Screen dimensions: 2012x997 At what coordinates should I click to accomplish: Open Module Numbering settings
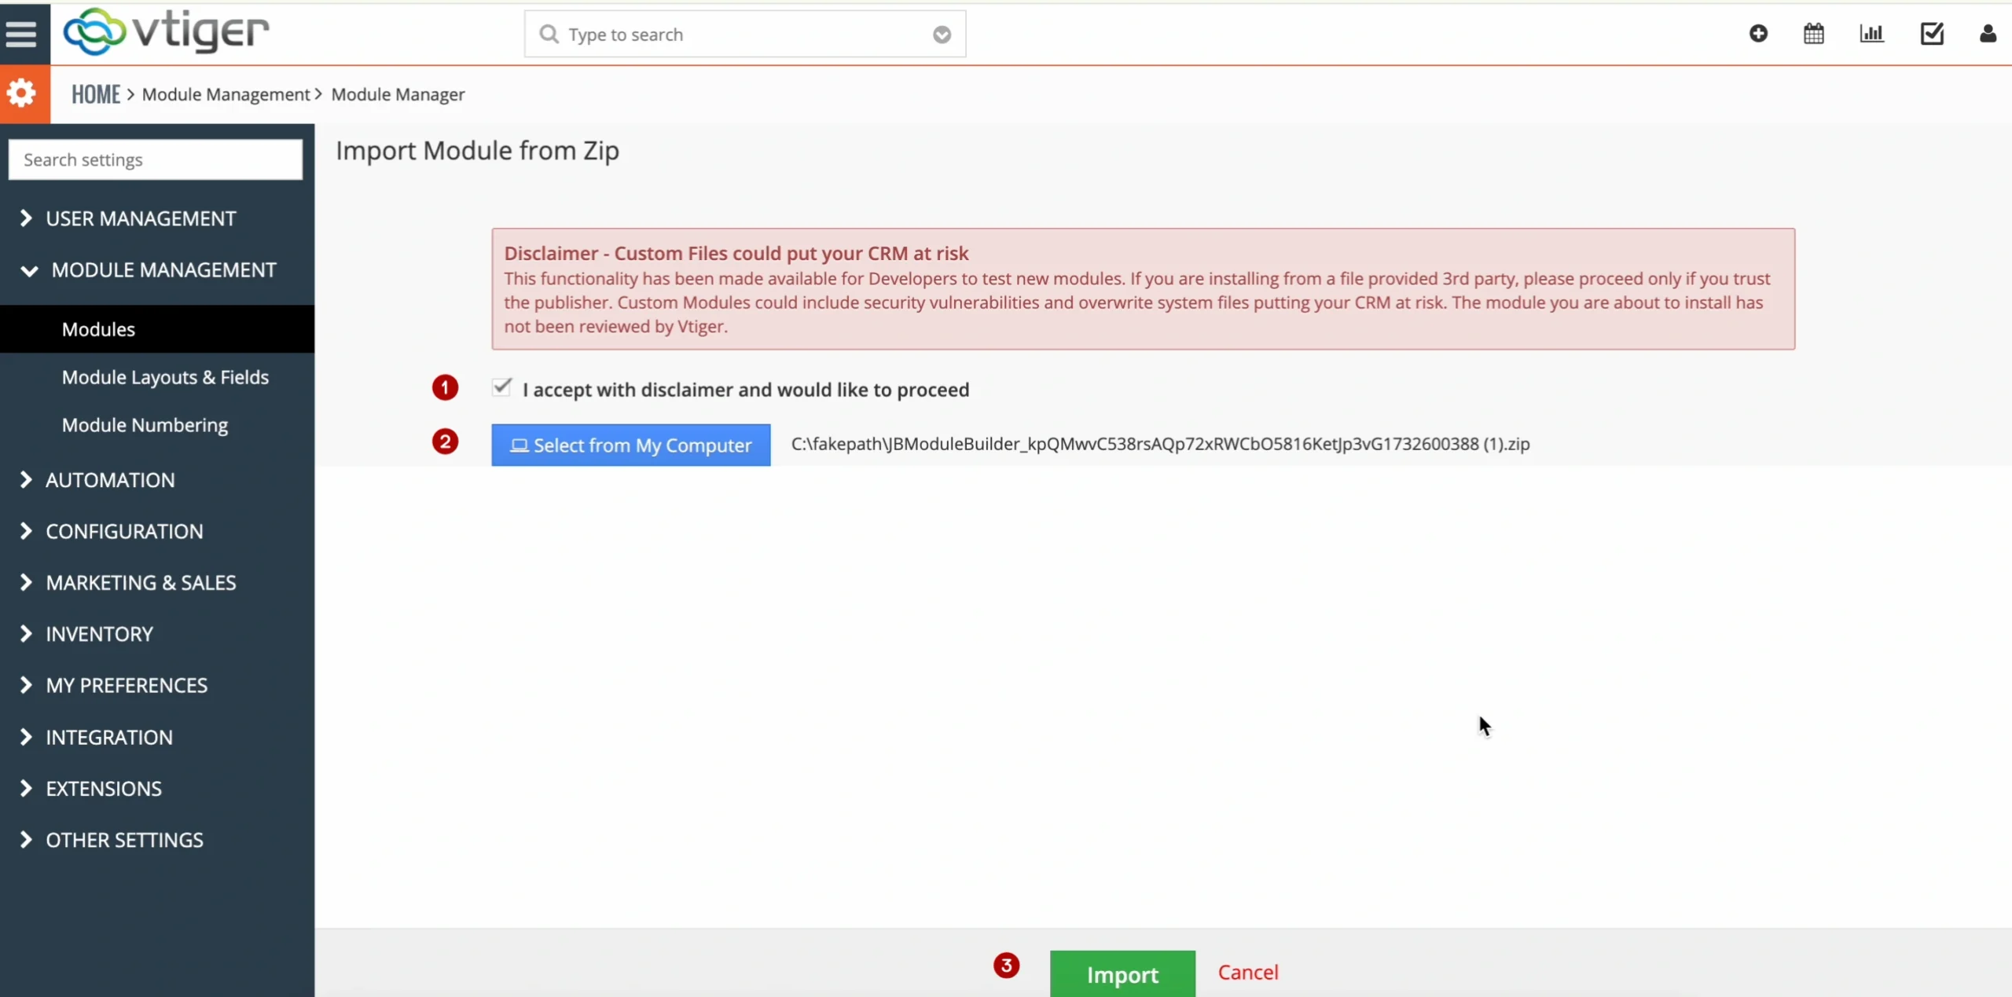[x=145, y=425]
